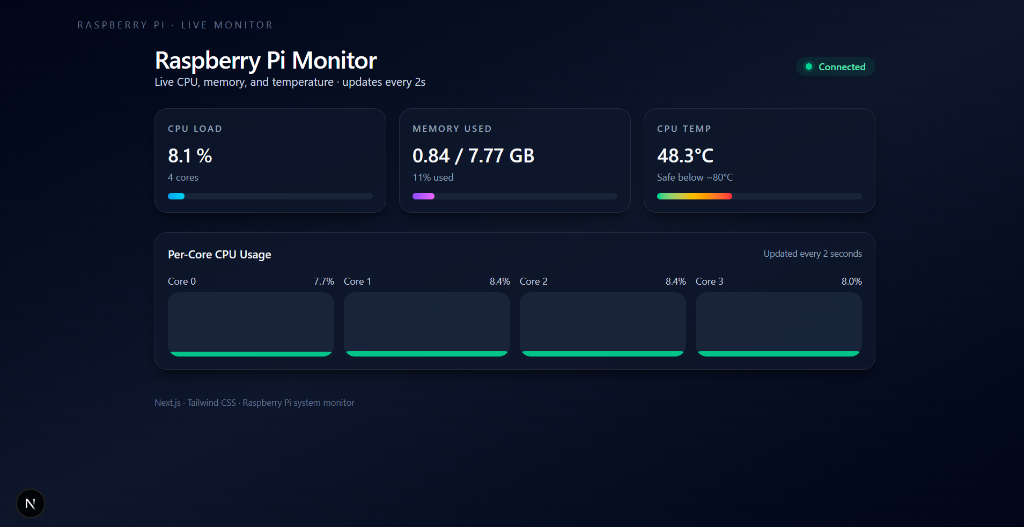Select the MEMORY USED card

point(514,160)
